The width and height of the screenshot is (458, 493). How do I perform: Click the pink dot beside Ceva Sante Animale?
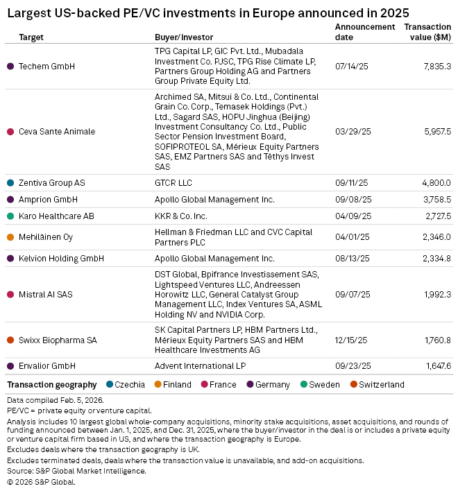click(10, 132)
